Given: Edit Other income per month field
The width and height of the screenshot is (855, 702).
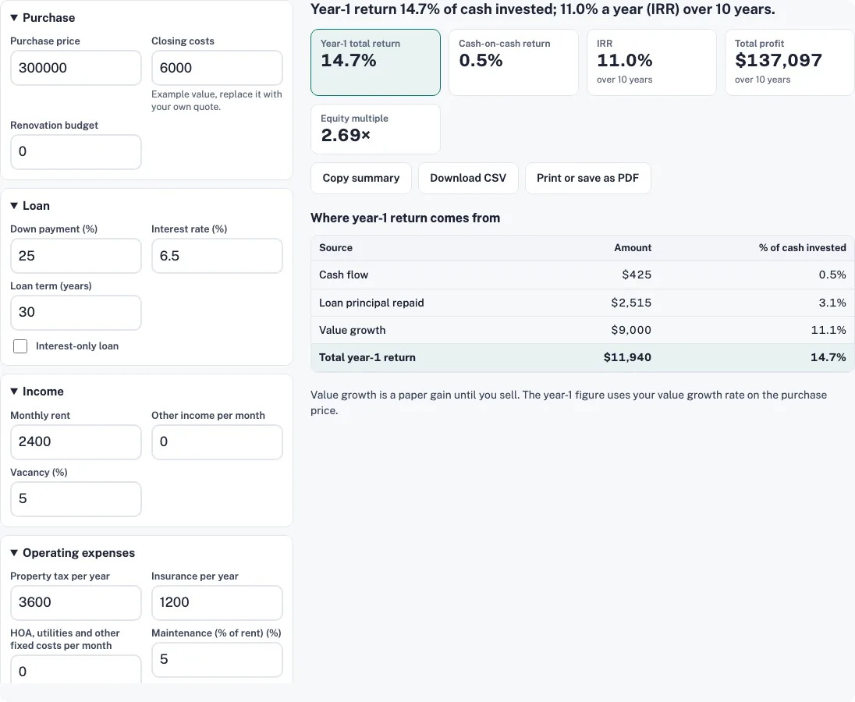Looking at the screenshot, I should pyautogui.click(x=217, y=442).
